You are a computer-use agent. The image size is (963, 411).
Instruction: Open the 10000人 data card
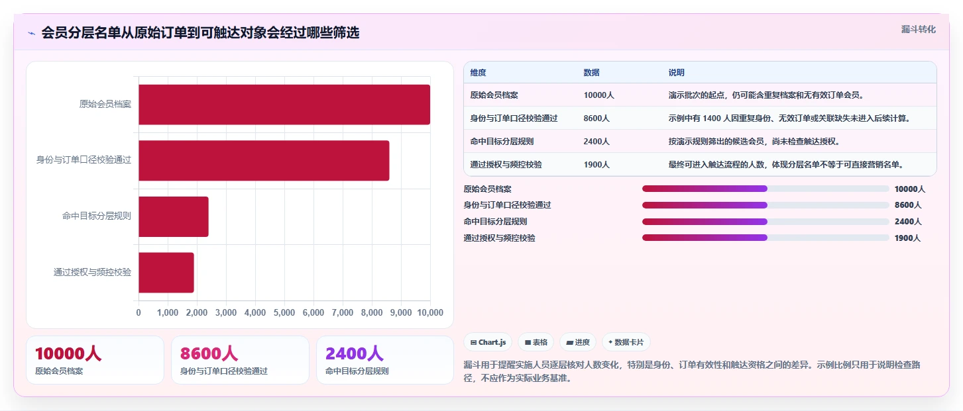click(95, 360)
